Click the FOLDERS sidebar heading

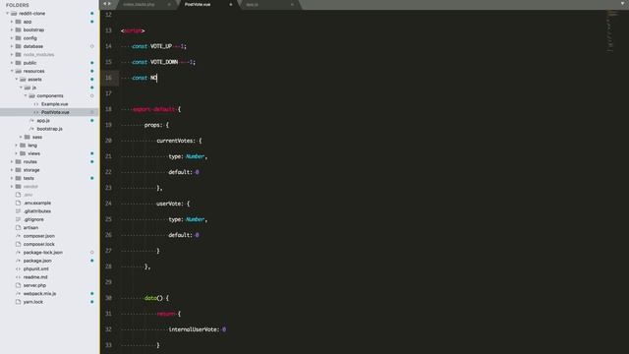pos(18,5)
